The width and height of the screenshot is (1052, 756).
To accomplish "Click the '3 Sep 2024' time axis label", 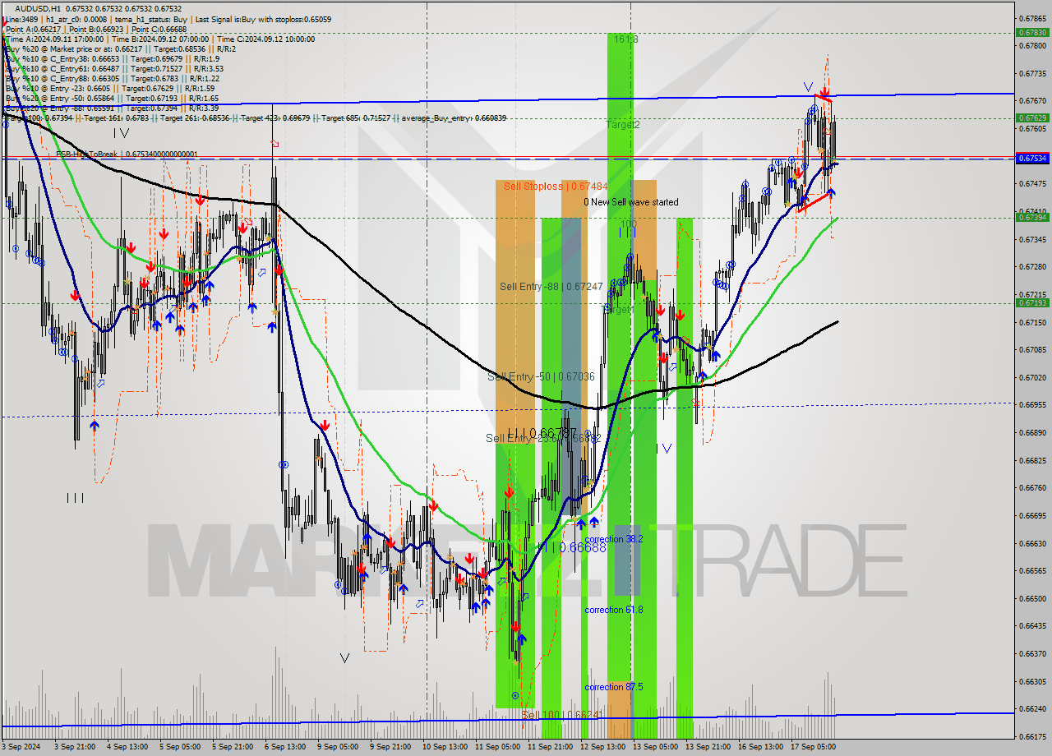I will [x=22, y=747].
